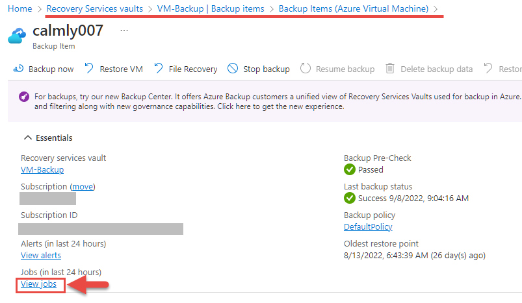Click the Delete backup data label
Image resolution: width=522 pixels, height=303 pixels.
(437, 69)
